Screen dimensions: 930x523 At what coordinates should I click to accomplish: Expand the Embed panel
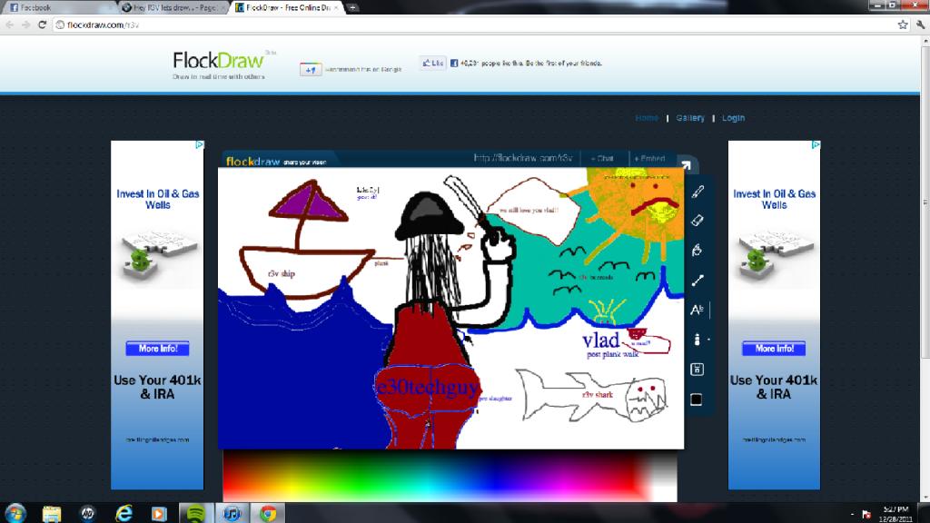648,159
